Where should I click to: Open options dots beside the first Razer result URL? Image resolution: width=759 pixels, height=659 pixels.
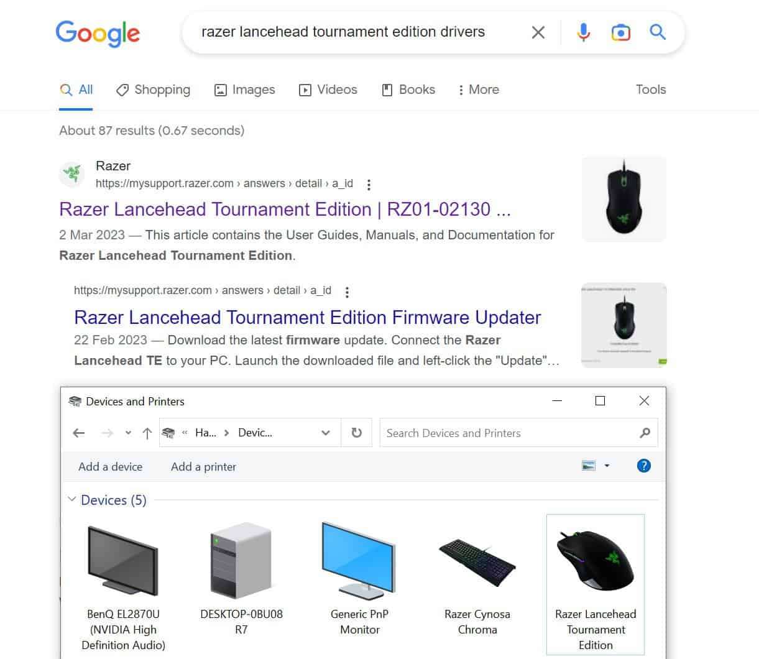click(369, 185)
